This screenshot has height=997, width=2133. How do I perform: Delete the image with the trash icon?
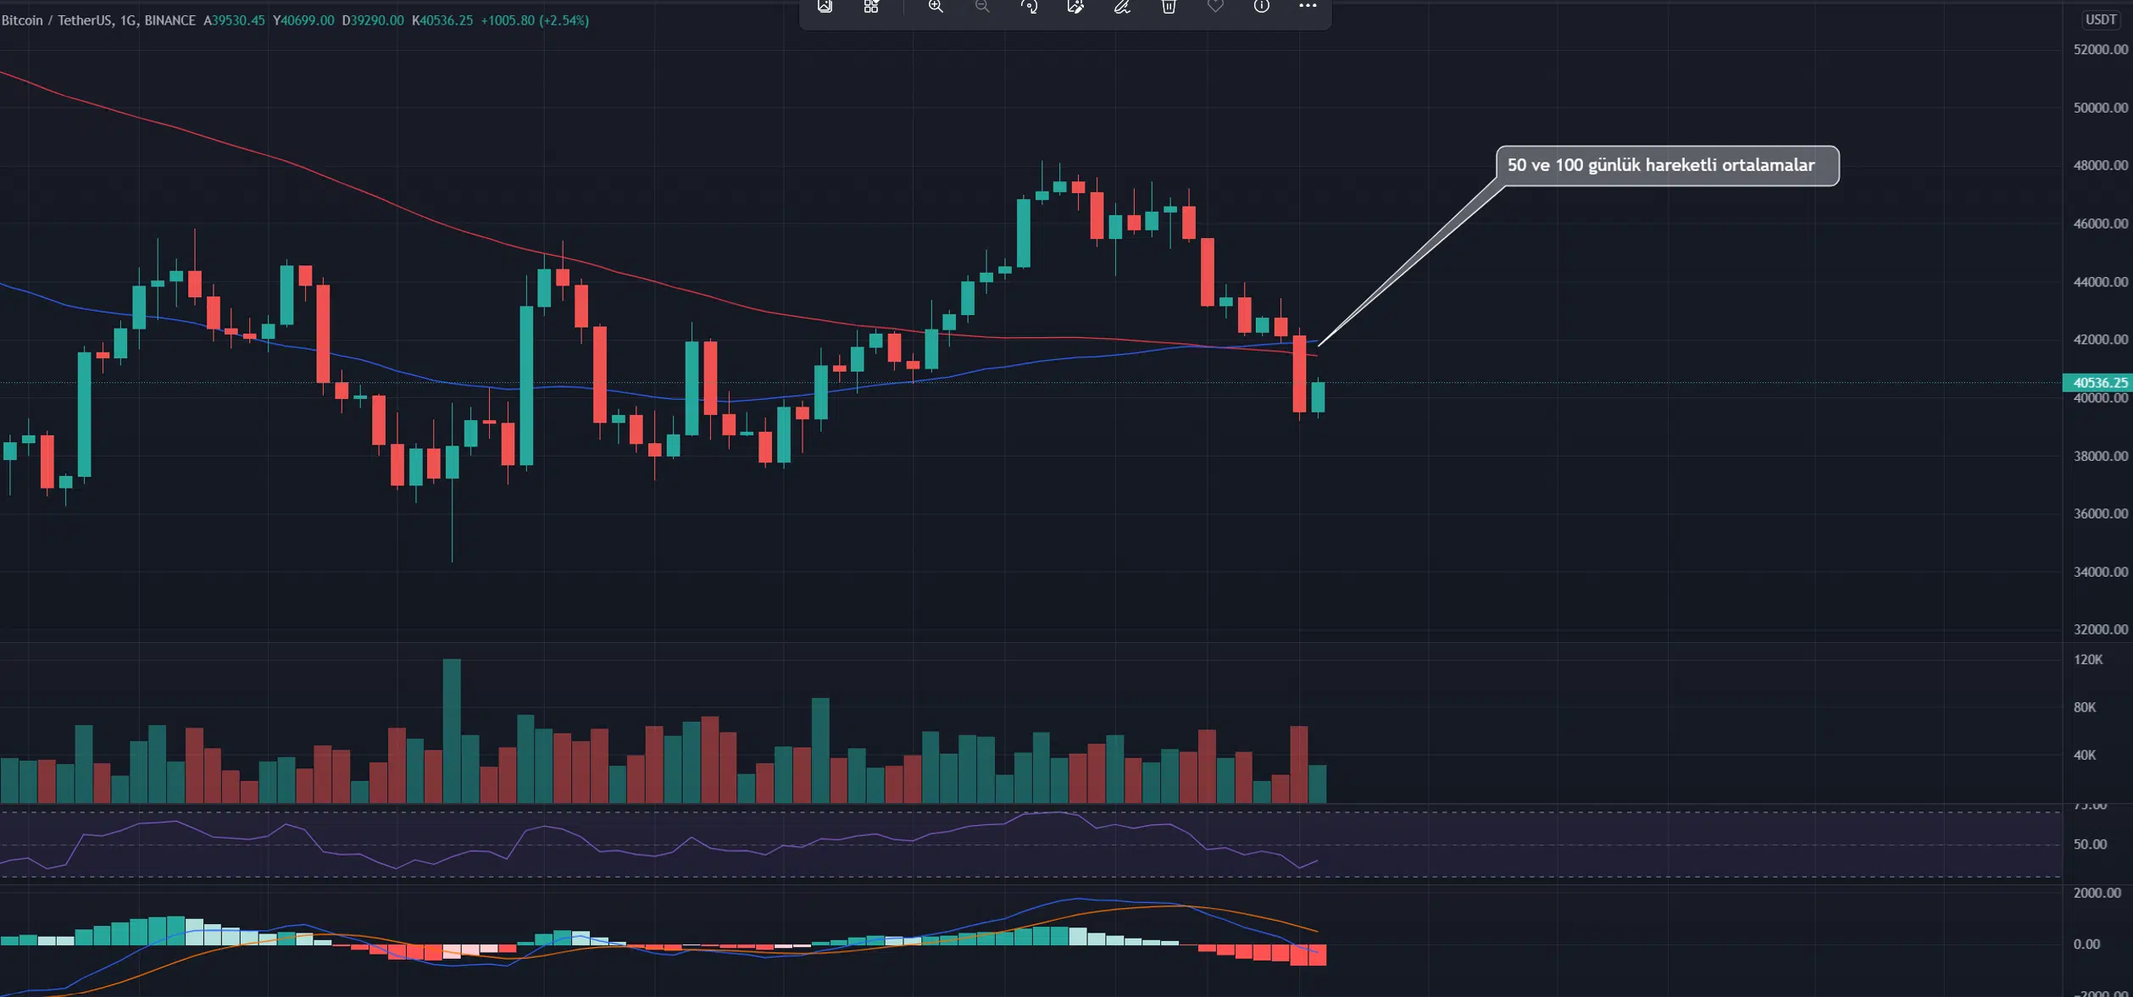coord(1169,7)
